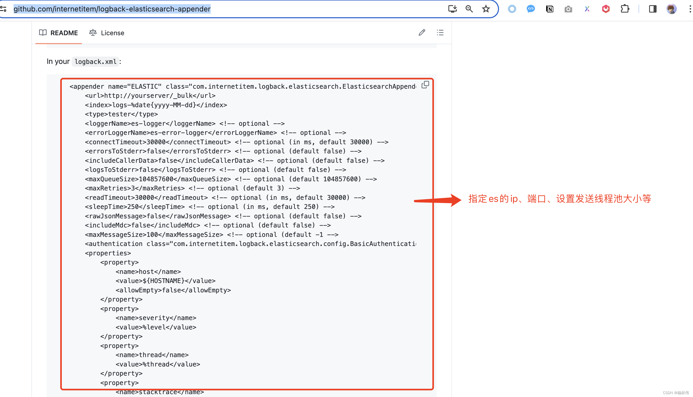Click the '<name>stacktrace</name>' line
The width and height of the screenshot is (693, 397).
160,392
